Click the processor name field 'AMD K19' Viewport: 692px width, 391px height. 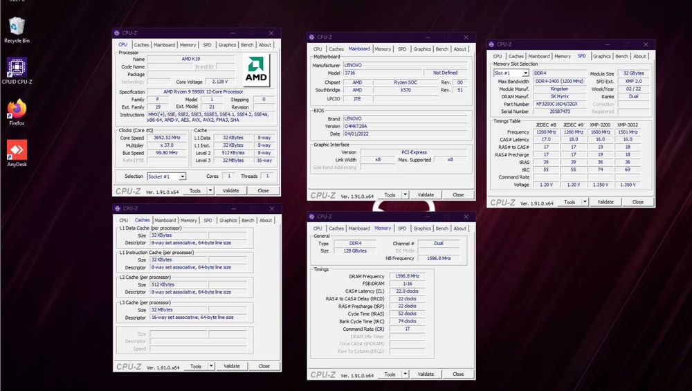pyautogui.click(x=191, y=59)
